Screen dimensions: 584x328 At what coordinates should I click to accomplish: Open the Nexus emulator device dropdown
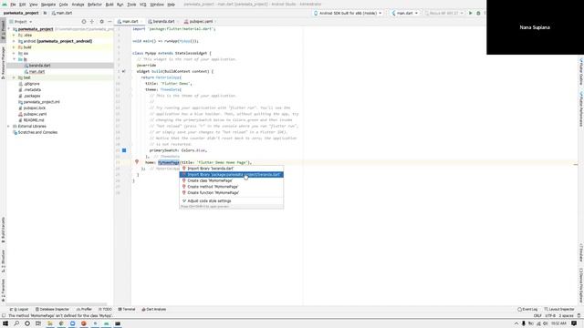click(x=443, y=13)
